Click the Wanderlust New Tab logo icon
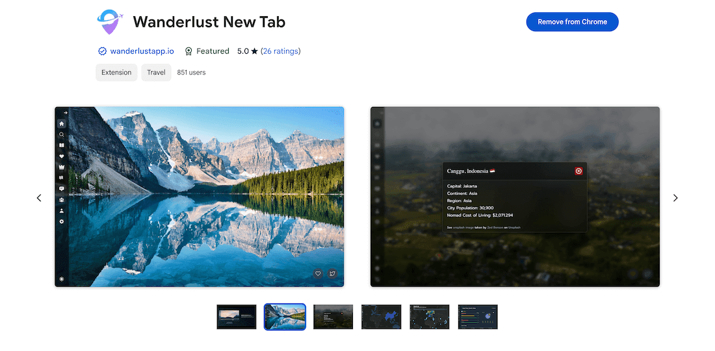The image size is (715, 351). (x=110, y=22)
